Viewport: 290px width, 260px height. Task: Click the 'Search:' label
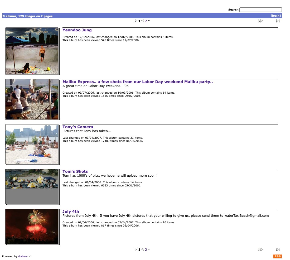[234, 9]
